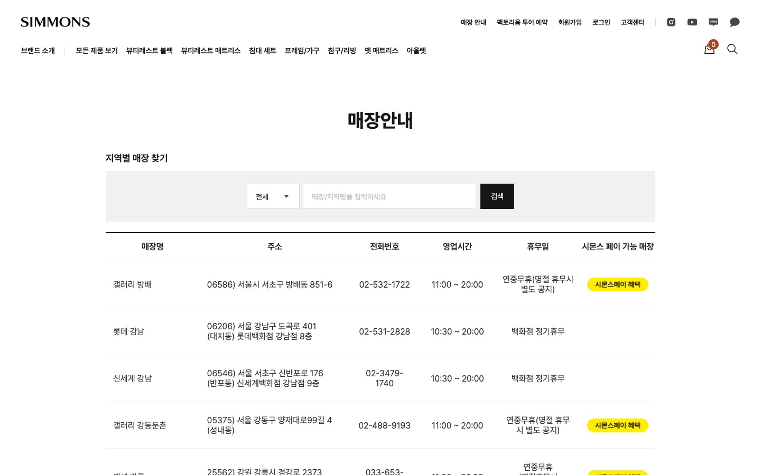Viewport: 761px width, 475px height.
Task: Click 백화점 정기휴무 in 롯데 강남 row
Action: tap(538, 331)
